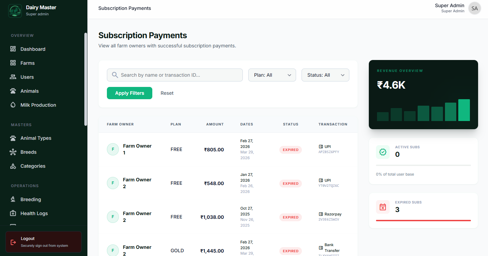
Task: Click the Active Subs badge icon
Action: point(383,152)
